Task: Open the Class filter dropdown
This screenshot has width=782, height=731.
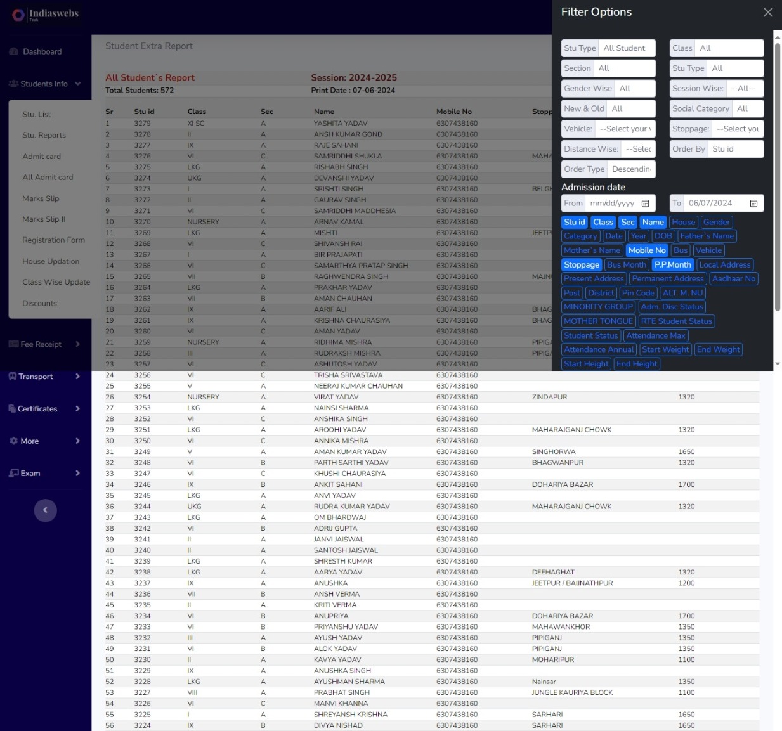Action: [x=729, y=48]
